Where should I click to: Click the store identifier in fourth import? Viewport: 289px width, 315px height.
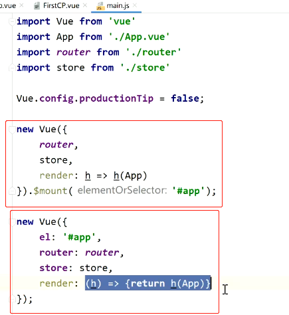70,68
